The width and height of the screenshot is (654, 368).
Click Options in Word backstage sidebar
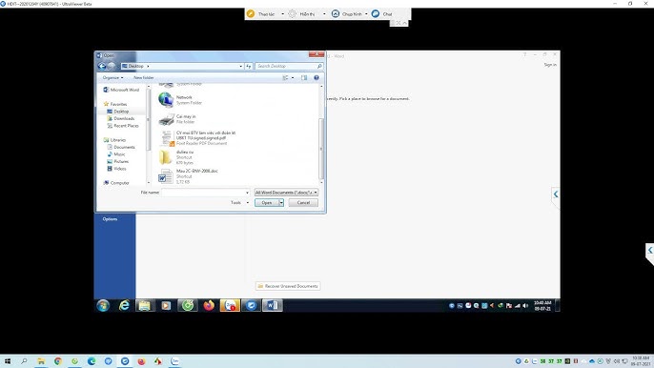[x=111, y=219]
